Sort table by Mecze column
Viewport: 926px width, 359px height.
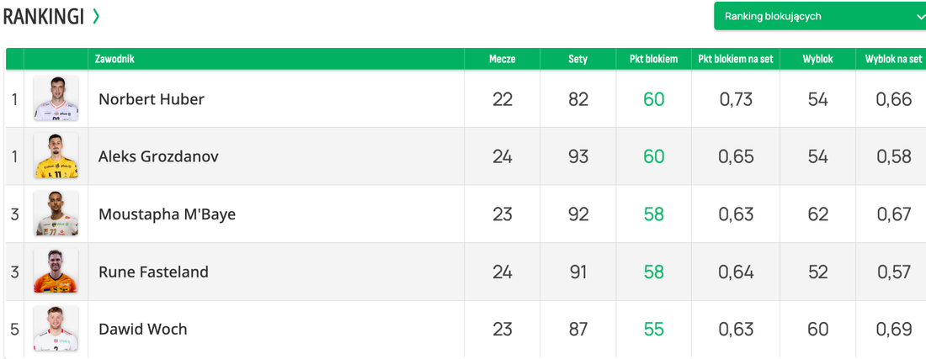click(503, 59)
